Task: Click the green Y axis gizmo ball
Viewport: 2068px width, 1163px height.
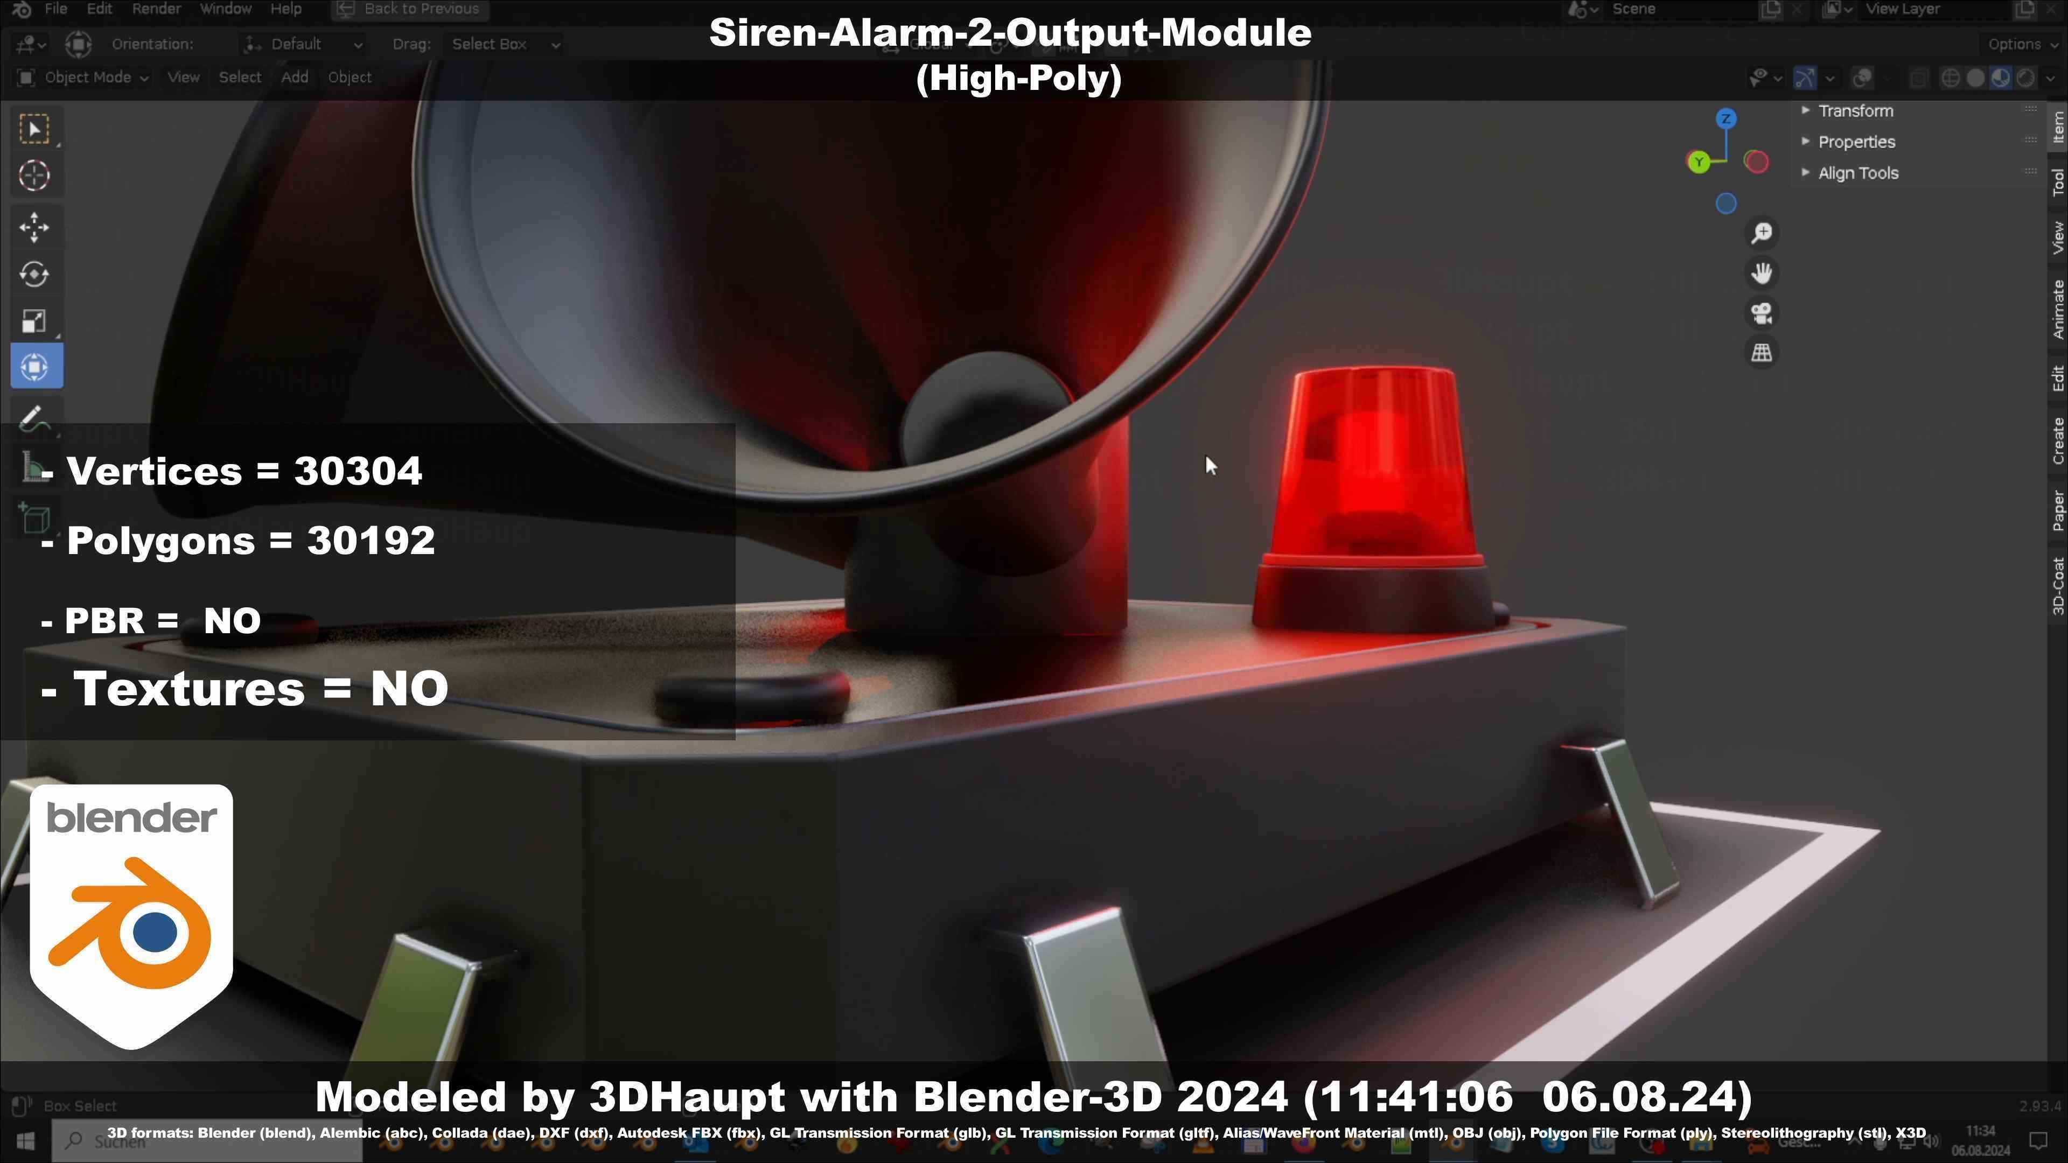Action: 1699,163
